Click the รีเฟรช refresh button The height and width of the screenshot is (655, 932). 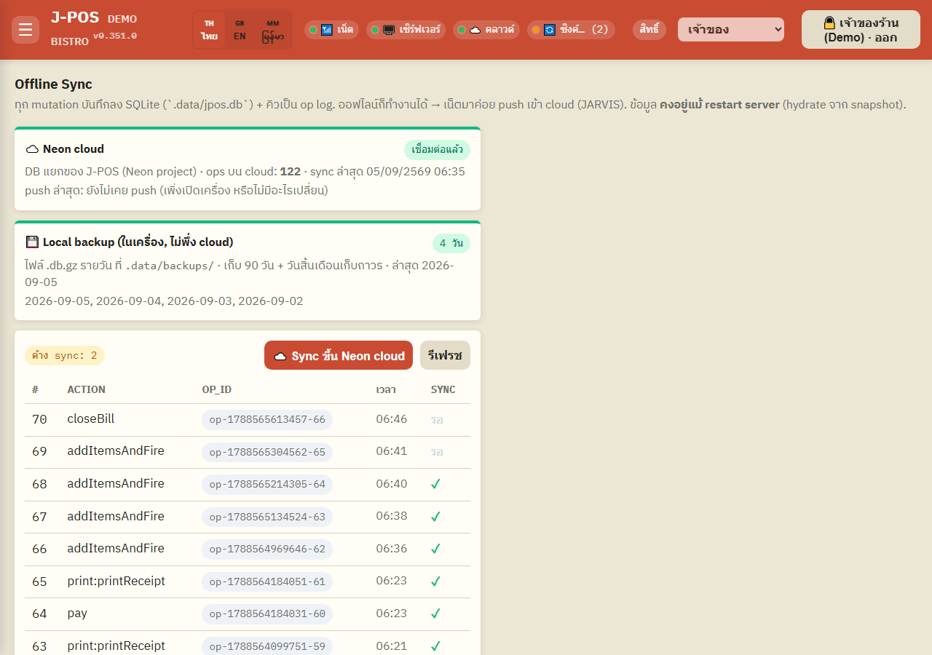(x=445, y=355)
